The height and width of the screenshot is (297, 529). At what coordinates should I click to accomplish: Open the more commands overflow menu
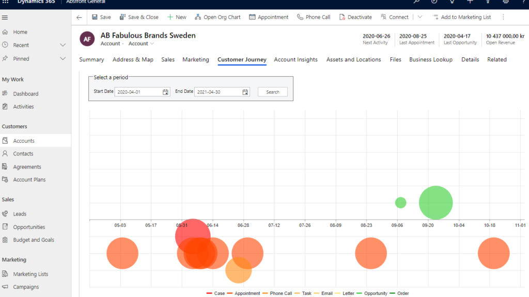click(503, 17)
